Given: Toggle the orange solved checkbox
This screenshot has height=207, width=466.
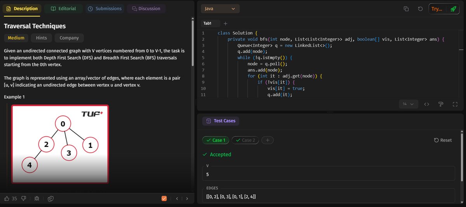Looking at the screenshot, I should click(164, 198).
